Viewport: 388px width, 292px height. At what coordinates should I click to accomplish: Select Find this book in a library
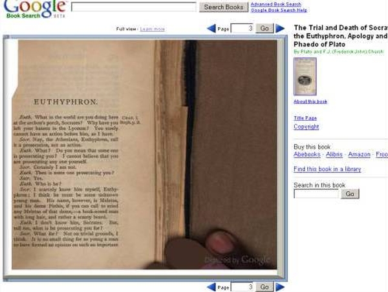(x=327, y=169)
